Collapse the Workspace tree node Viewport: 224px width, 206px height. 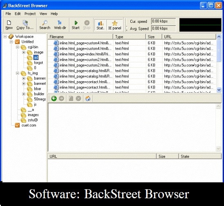[5, 37]
